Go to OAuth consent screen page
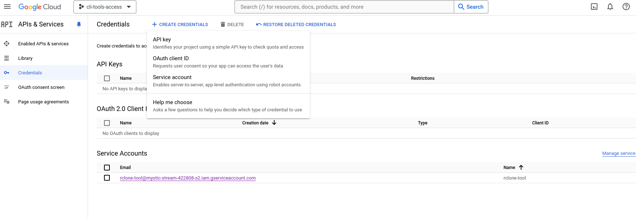636x218 pixels. (x=41, y=87)
